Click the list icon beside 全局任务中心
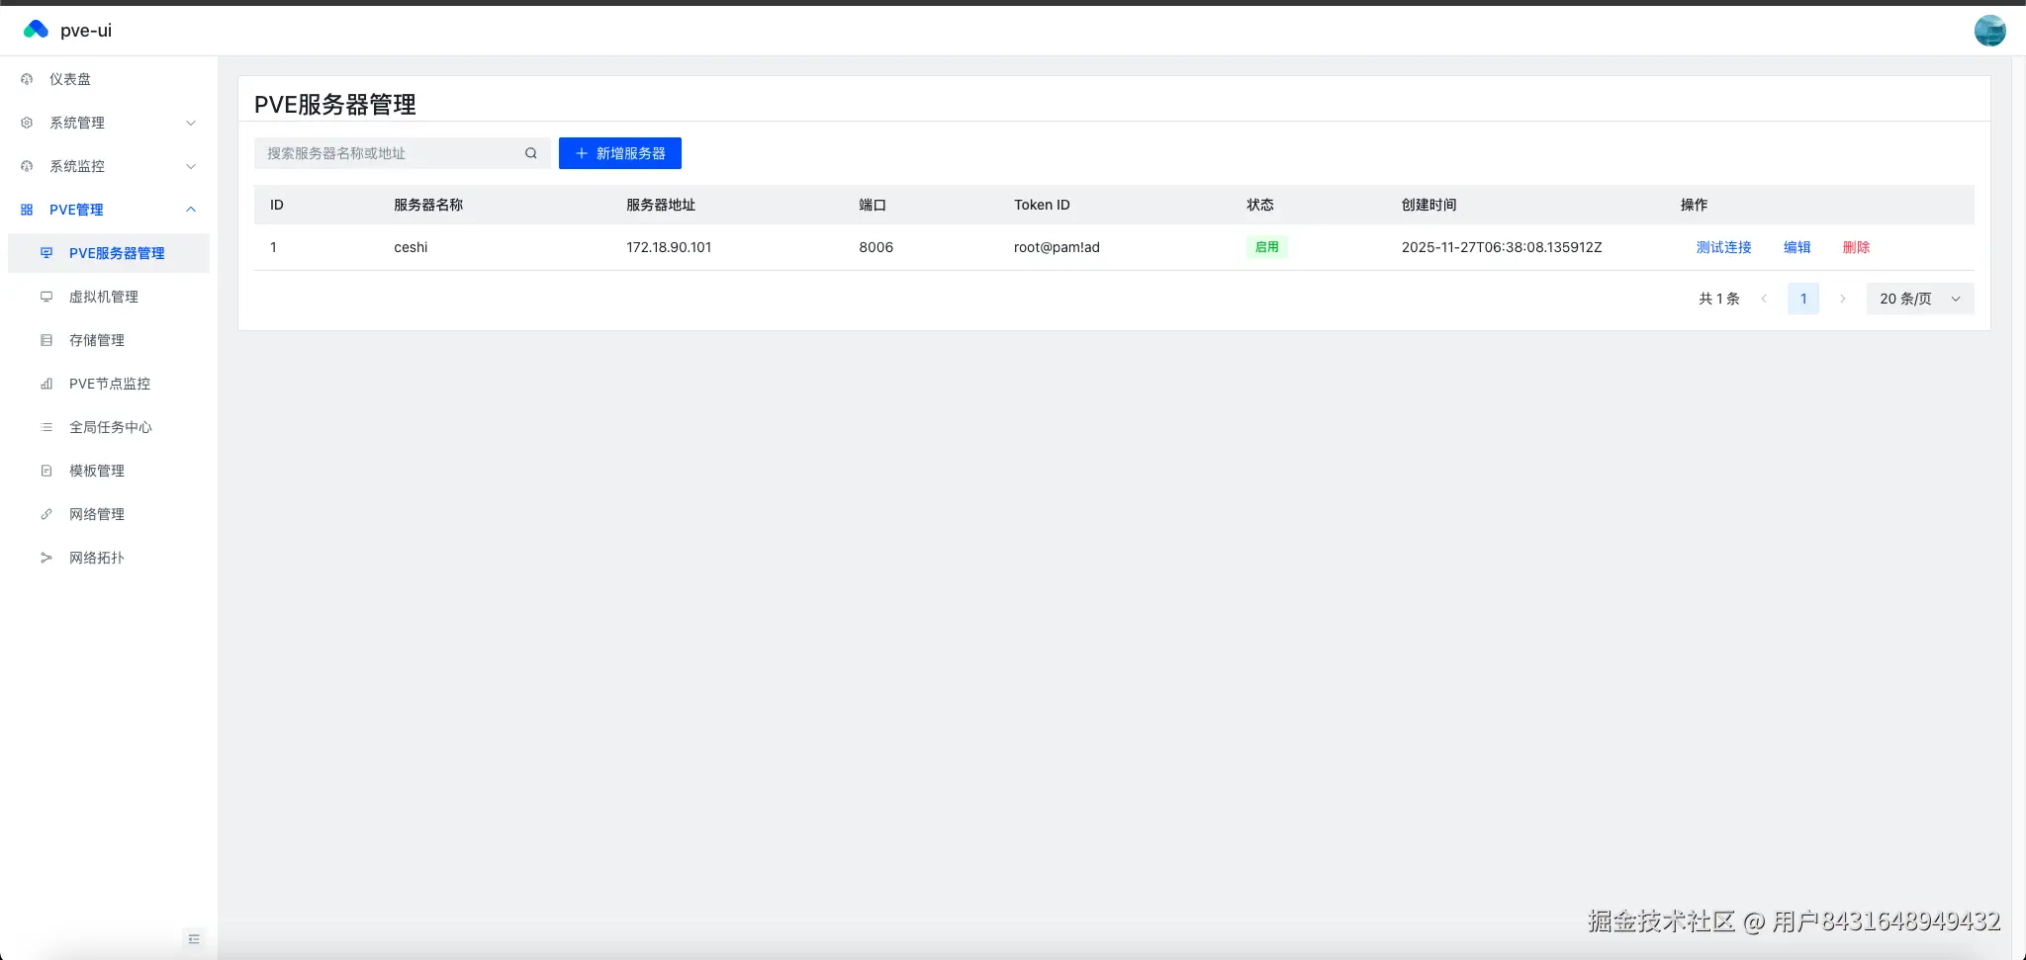The image size is (2026, 960). [x=46, y=427]
